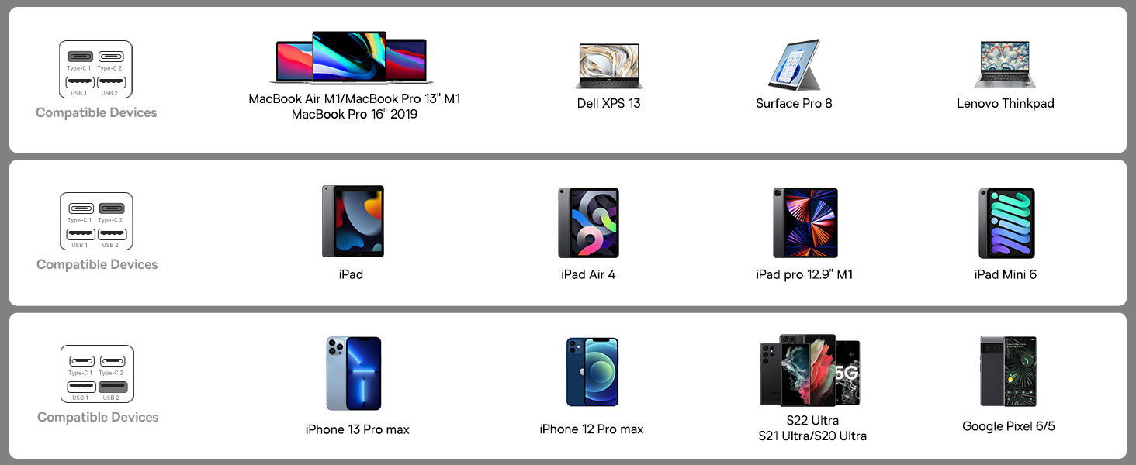Select the iPhone 12 Pro max image
This screenshot has height=465, width=1136.
[592, 372]
